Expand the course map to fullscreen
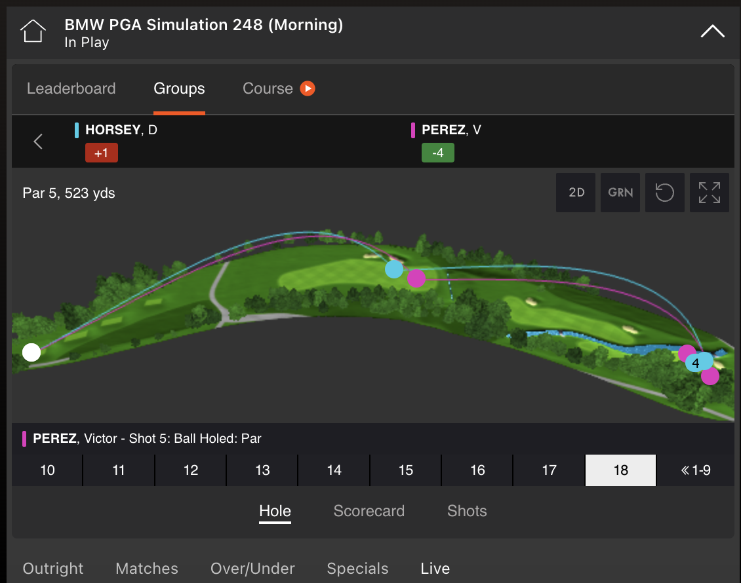The image size is (741, 583). click(x=709, y=193)
